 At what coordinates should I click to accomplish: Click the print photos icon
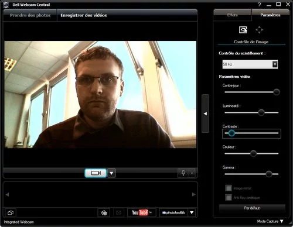[x=104, y=212]
